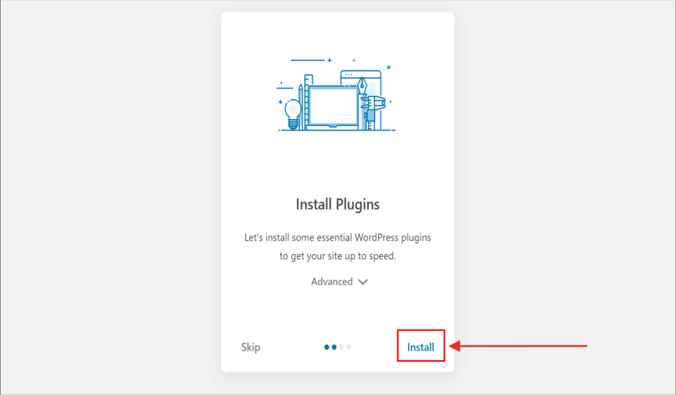Skip the plugin installation step
This screenshot has height=395, width=676.
(x=251, y=347)
